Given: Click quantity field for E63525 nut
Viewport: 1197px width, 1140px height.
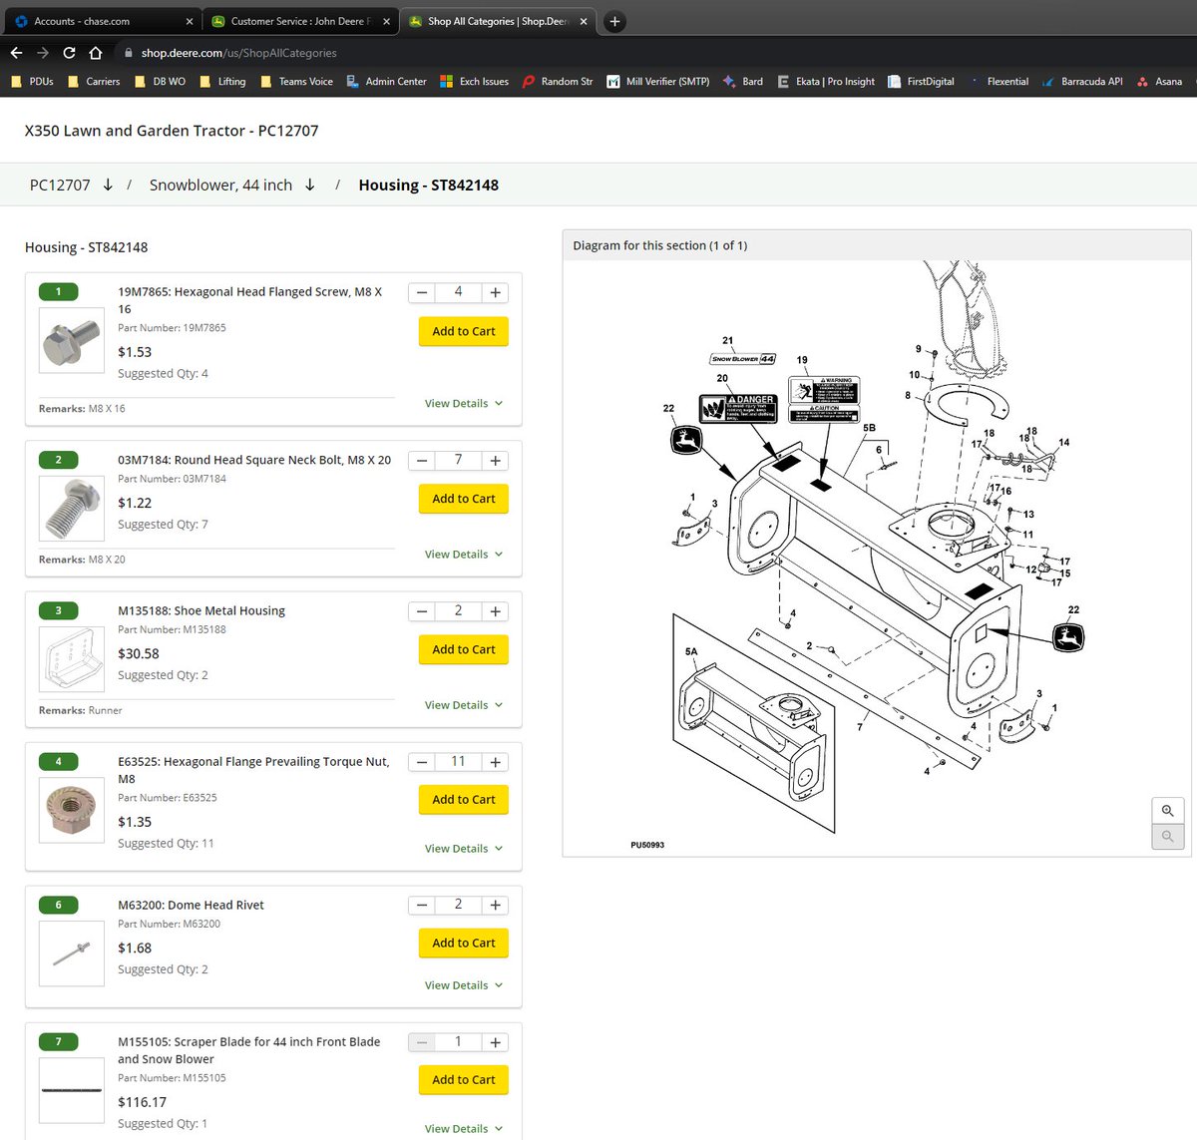Looking at the screenshot, I should pos(459,762).
